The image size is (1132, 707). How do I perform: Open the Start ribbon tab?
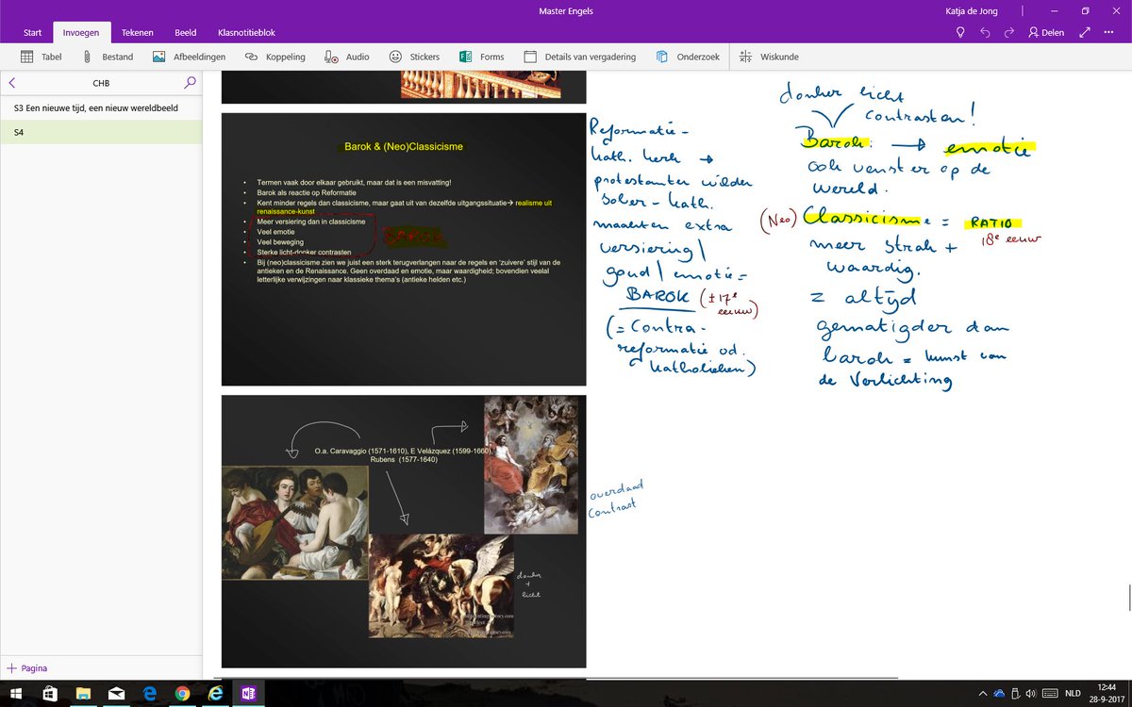pos(32,32)
